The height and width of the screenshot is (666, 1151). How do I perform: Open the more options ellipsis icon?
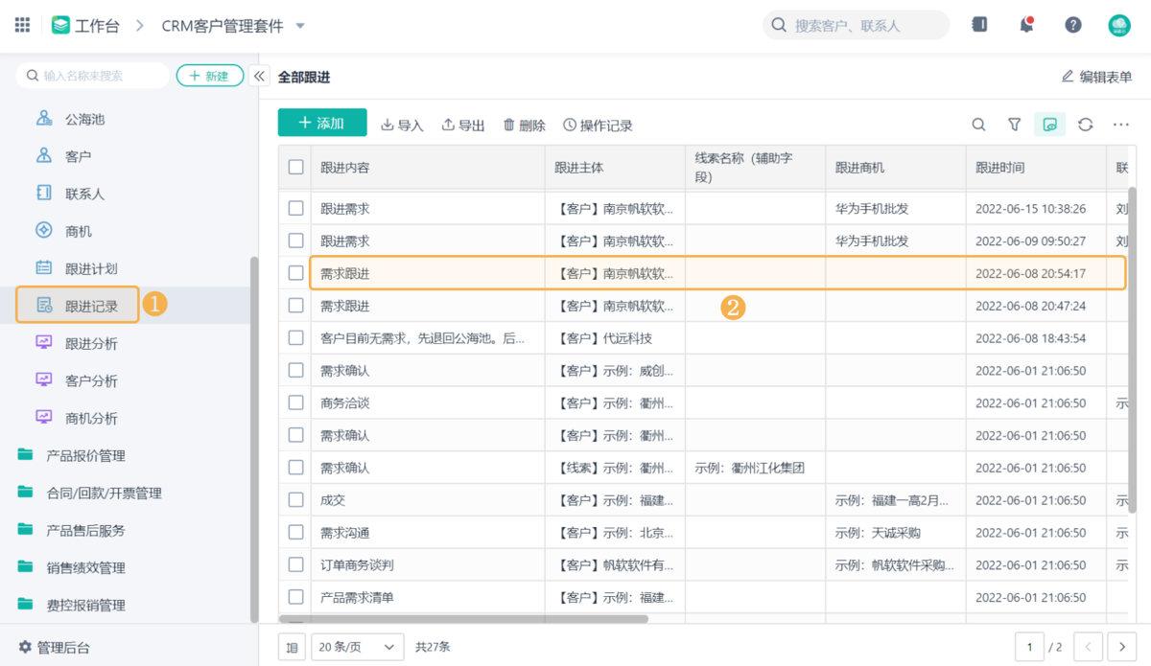(1121, 125)
